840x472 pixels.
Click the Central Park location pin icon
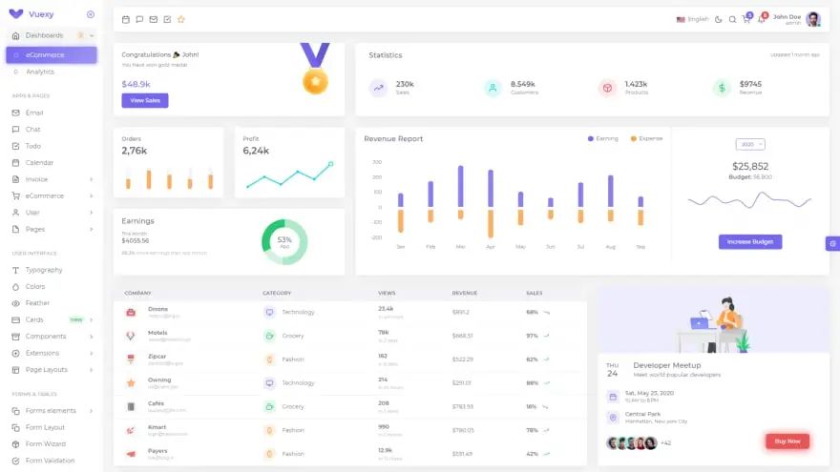coord(613,418)
